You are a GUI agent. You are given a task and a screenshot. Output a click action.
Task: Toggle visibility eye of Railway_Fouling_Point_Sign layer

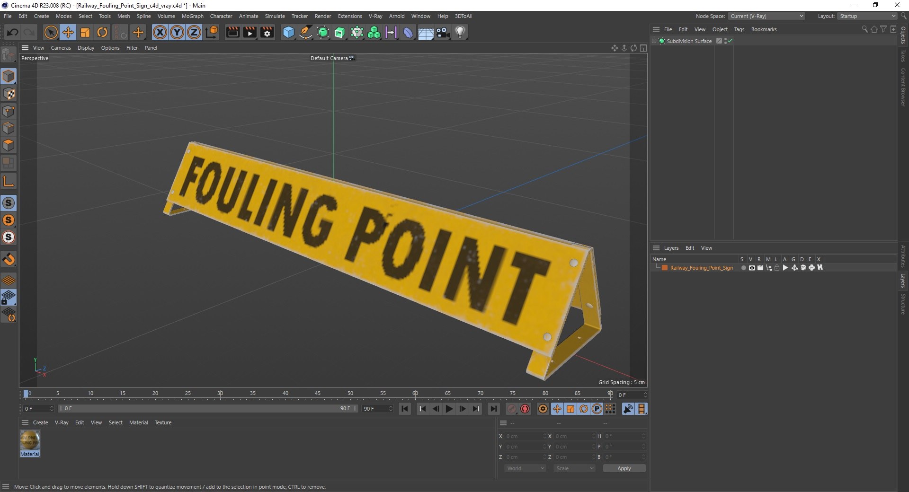tap(752, 268)
